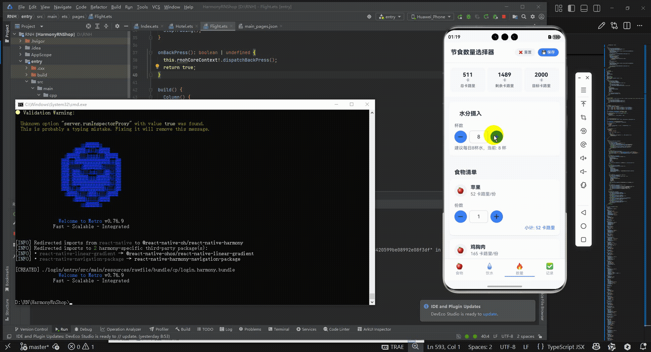Expand the .idea folder in project tree

21,48
